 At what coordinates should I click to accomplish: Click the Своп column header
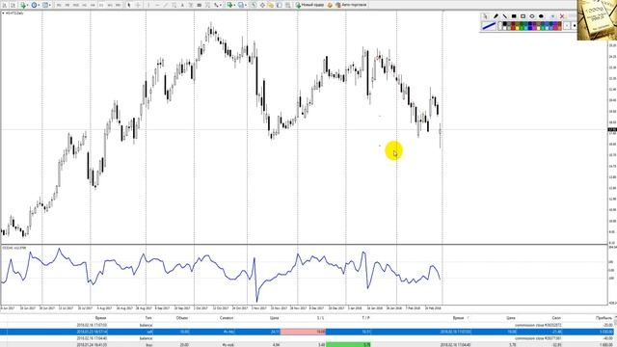pyautogui.click(x=556, y=317)
